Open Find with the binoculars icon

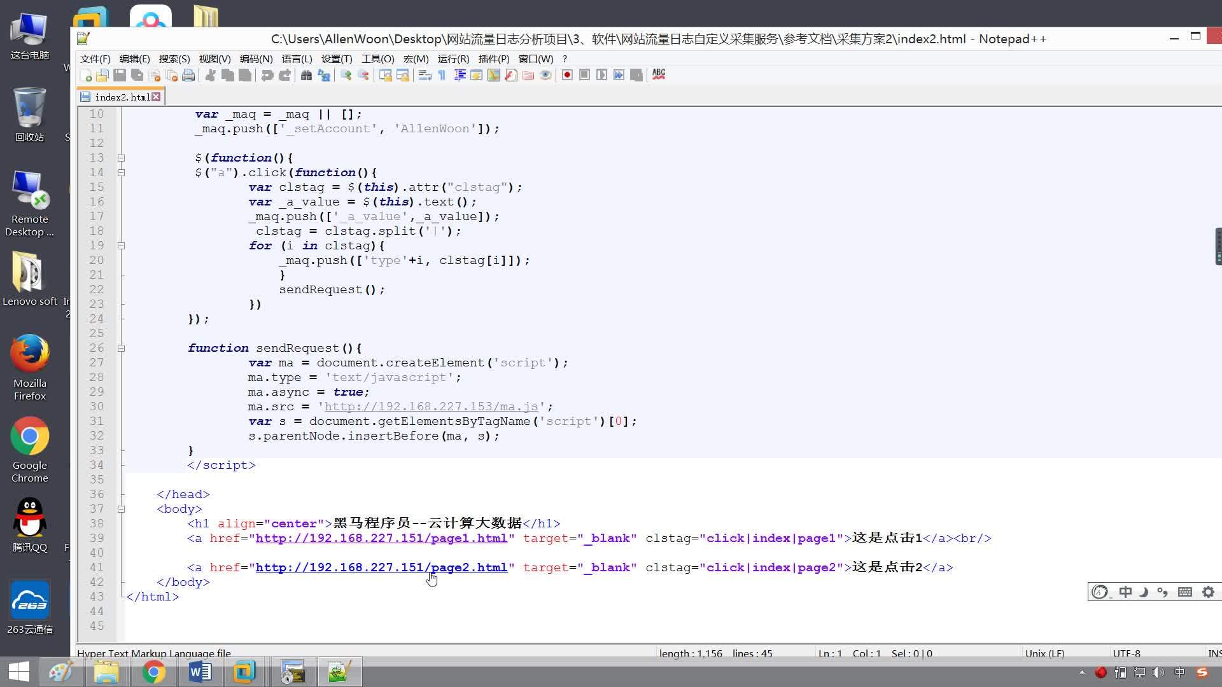click(x=306, y=75)
